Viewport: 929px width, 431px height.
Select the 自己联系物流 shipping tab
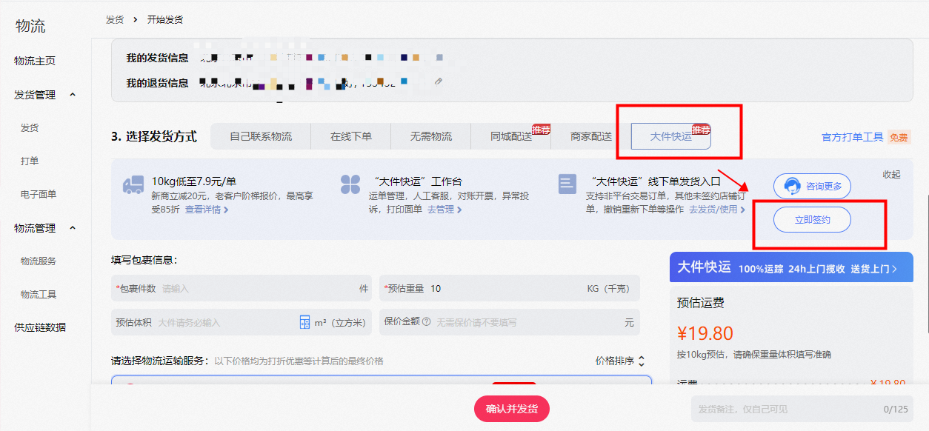(261, 136)
